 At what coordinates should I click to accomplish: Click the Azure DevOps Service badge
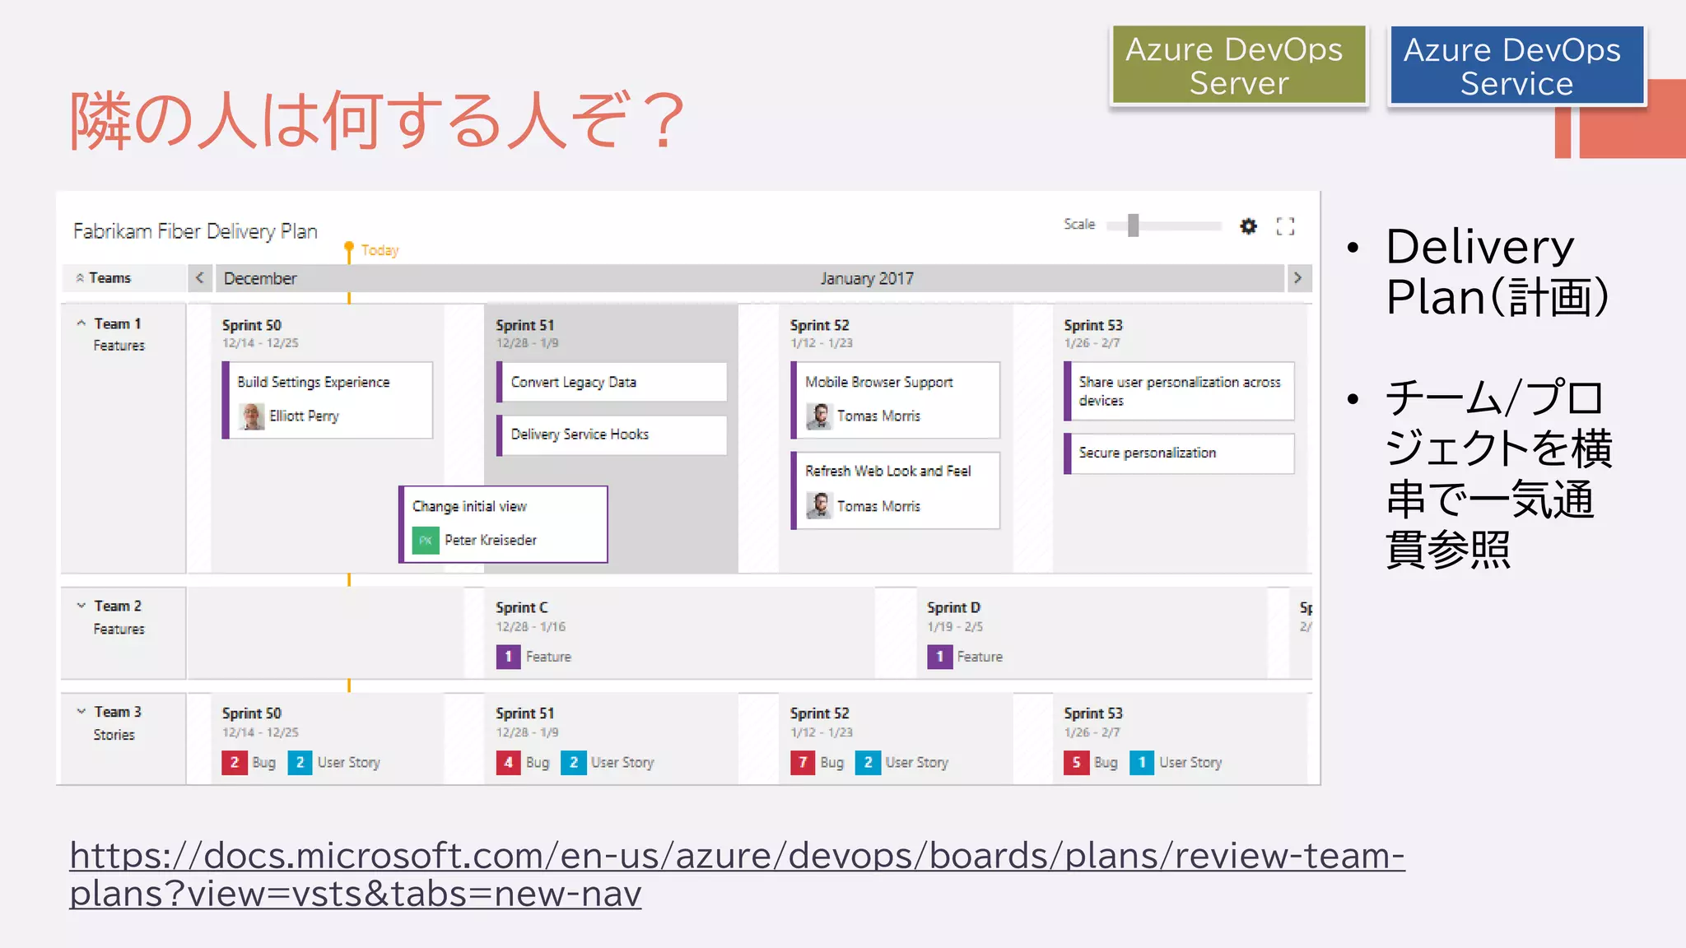pyautogui.click(x=1516, y=66)
